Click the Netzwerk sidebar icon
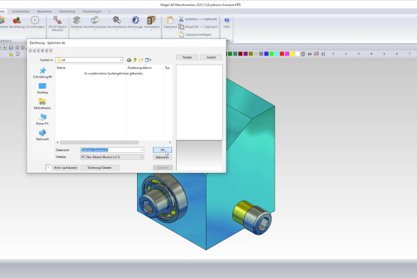417x278 pixels. tap(42, 135)
